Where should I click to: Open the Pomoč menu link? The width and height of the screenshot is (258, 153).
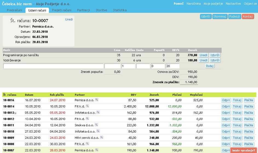[179, 4]
